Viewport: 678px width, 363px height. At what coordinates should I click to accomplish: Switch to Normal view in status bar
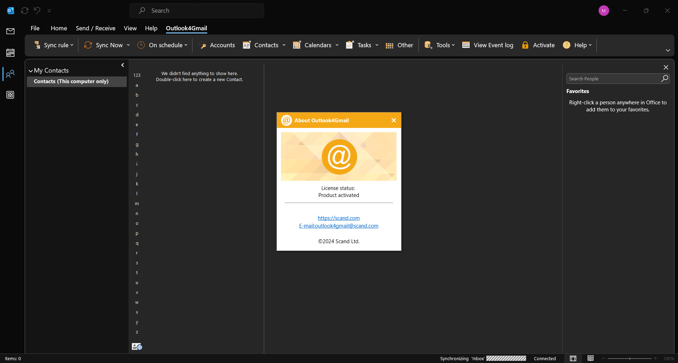pos(573,358)
